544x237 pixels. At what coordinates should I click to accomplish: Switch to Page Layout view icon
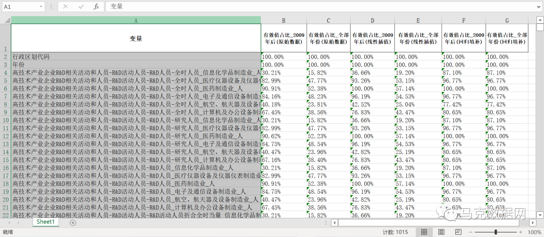[x=441, y=232]
